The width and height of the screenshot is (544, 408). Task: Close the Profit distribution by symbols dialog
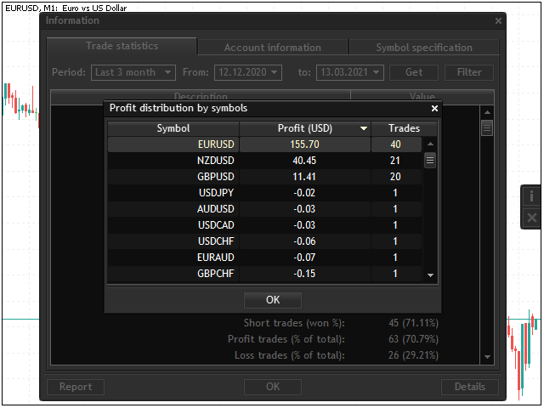(434, 109)
